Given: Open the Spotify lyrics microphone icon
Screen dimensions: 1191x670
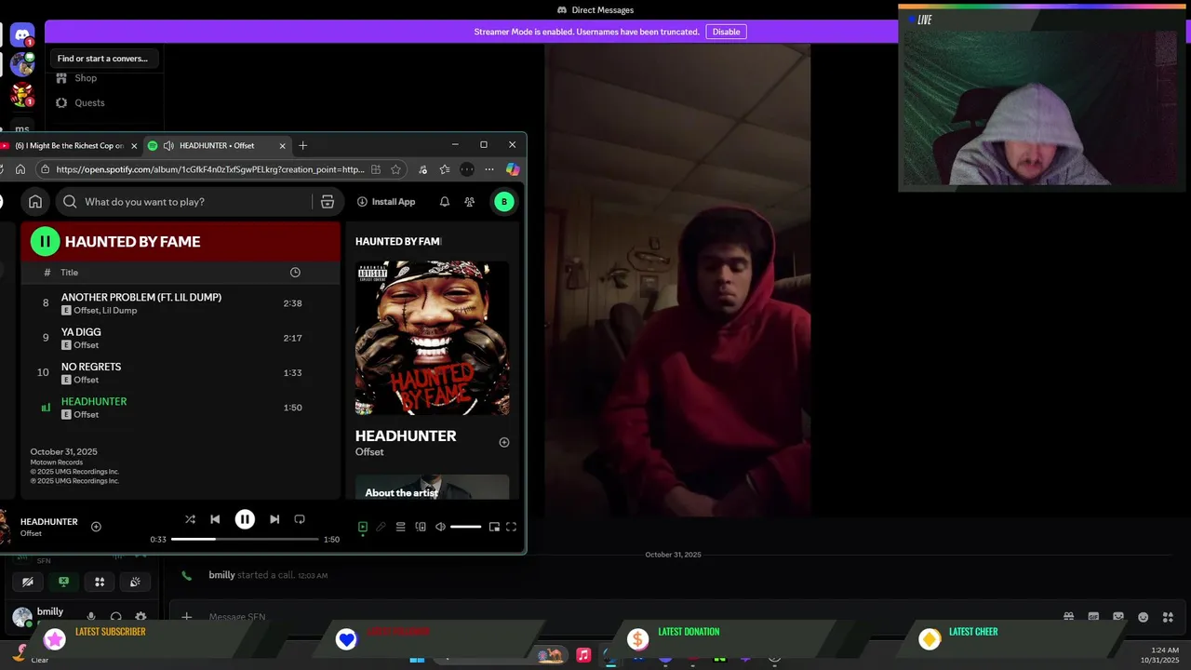Looking at the screenshot, I should 381,527.
